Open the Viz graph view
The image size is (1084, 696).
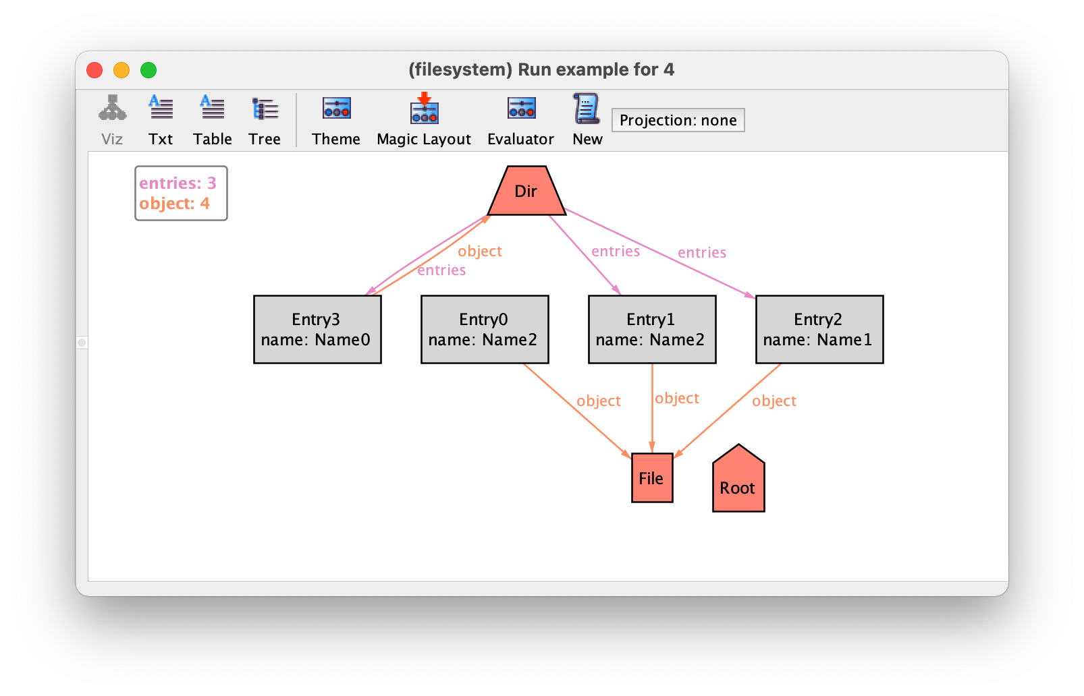click(x=112, y=121)
